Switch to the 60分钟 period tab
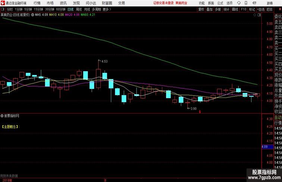 coord(61,9)
